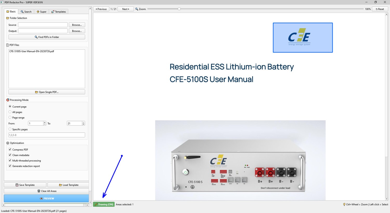This screenshot has width=390, height=213.
Task: Click the gear icon beside Optimization
Action: (x=8, y=143)
